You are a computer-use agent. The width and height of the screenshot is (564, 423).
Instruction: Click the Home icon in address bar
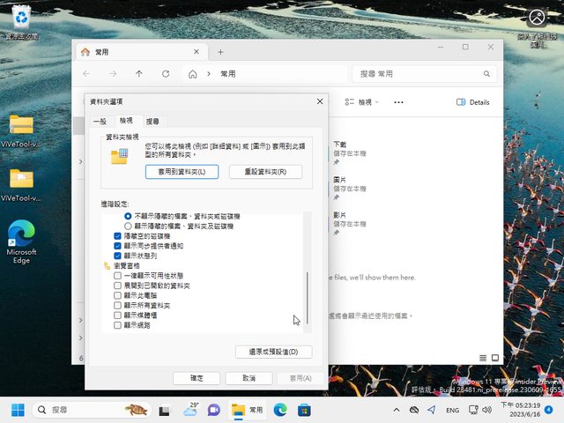click(x=193, y=74)
